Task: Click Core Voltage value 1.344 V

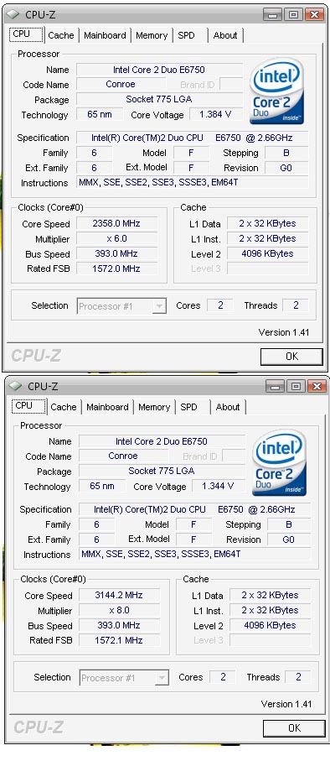Action: (218, 487)
